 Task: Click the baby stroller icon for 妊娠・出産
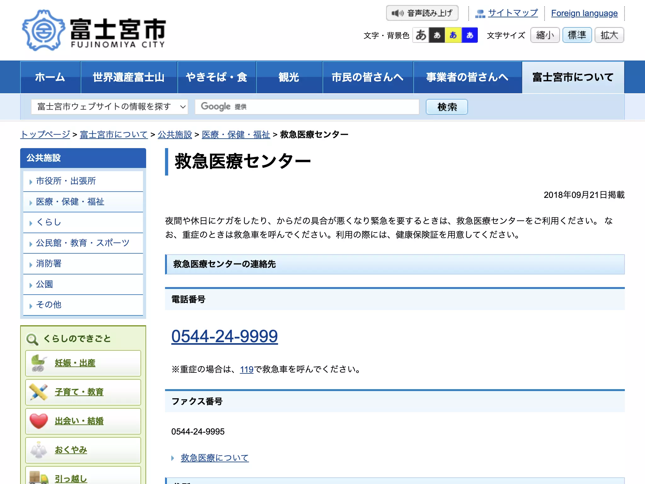[39, 363]
